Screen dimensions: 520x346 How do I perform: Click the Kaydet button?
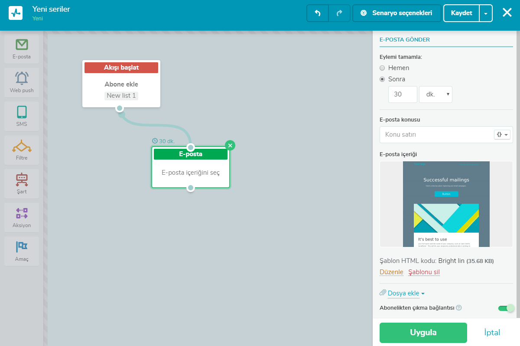coord(461,13)
